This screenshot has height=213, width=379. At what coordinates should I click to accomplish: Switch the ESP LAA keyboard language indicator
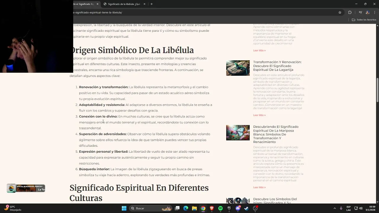(x=349, y=208)
